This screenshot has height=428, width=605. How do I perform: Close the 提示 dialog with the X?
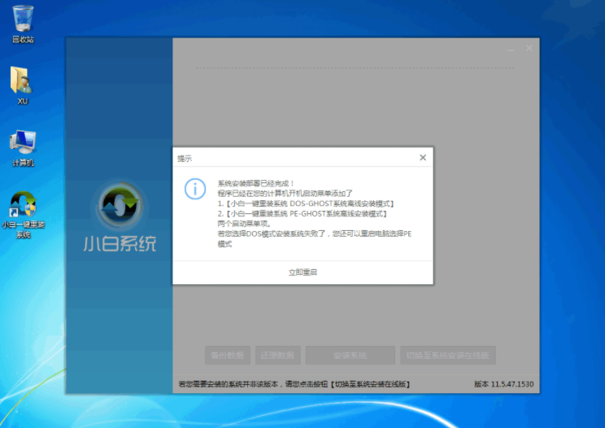tap(423, 158)
